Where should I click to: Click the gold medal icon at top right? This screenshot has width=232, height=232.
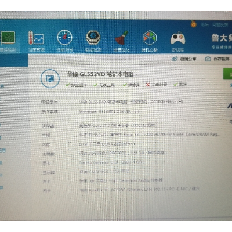point(193,24)
